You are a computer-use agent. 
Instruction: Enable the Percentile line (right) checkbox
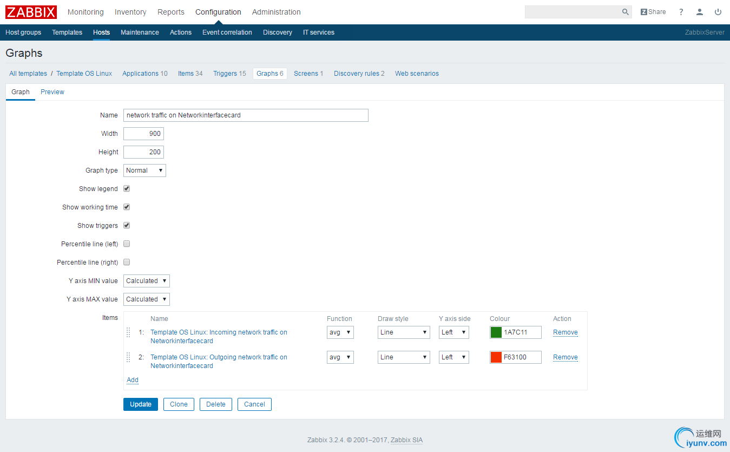(127, 263)
